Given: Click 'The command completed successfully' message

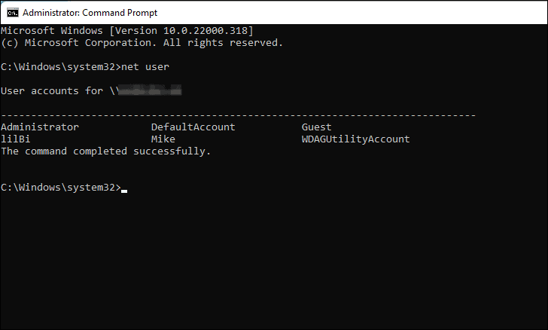Looking at the screenshot, I should pyautogui.click(x=105, y=151).
